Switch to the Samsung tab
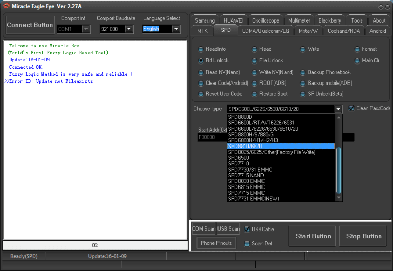This screenshot has height=271, width=393. [x=205, y=20]
